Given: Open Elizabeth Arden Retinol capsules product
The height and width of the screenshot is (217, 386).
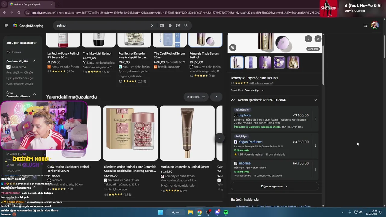Looking at the screenshot, I should [x=130, y=133].
